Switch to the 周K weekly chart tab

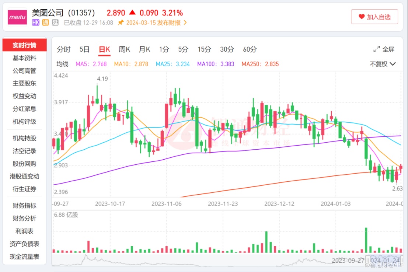124,49
